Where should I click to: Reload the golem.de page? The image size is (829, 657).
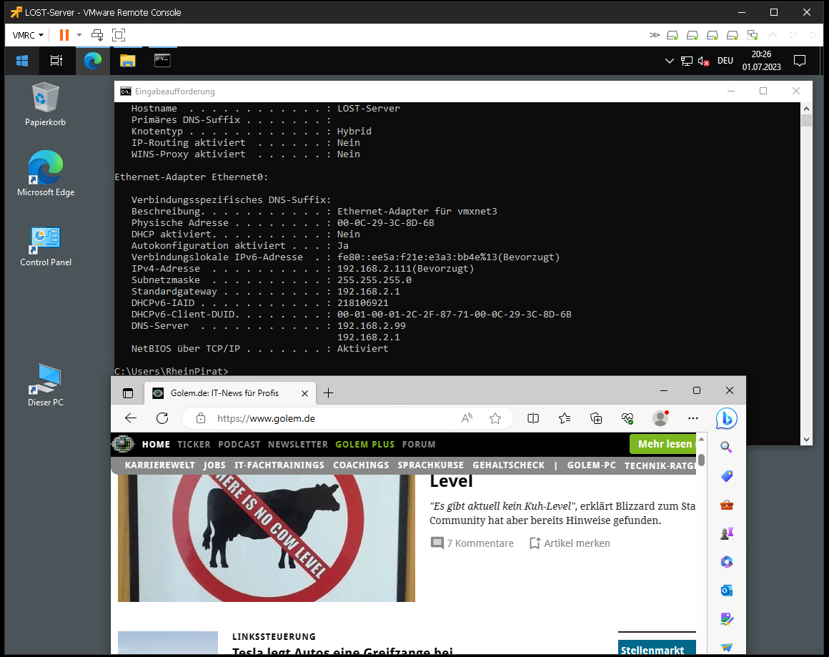(x=162, y=418)
